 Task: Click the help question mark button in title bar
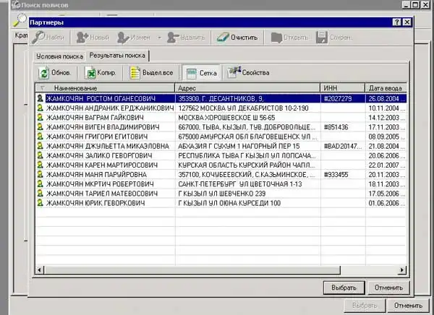[396, 22]
